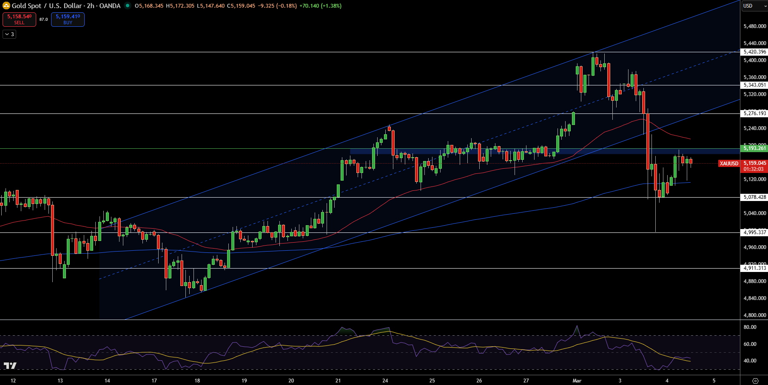
Task: Click the +70.140 (+1.38%) value
Action: click(x=320, y=6)
